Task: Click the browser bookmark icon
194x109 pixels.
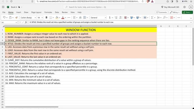Action: pyautogui.click(x=32, y=1)
